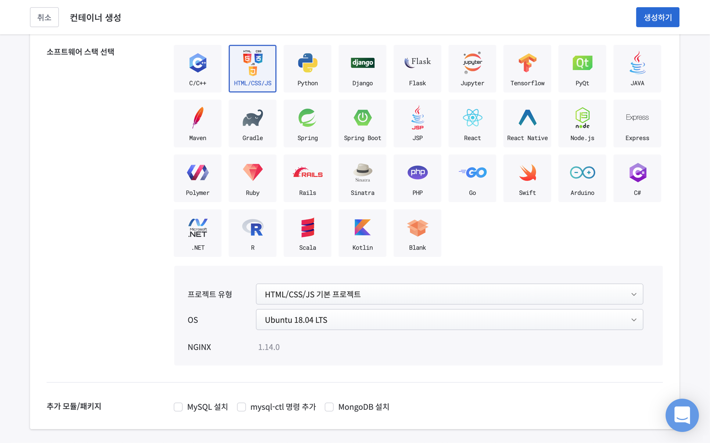Choose the Jupyter stack tile
The image size is (710, 443).
point(472,69)
